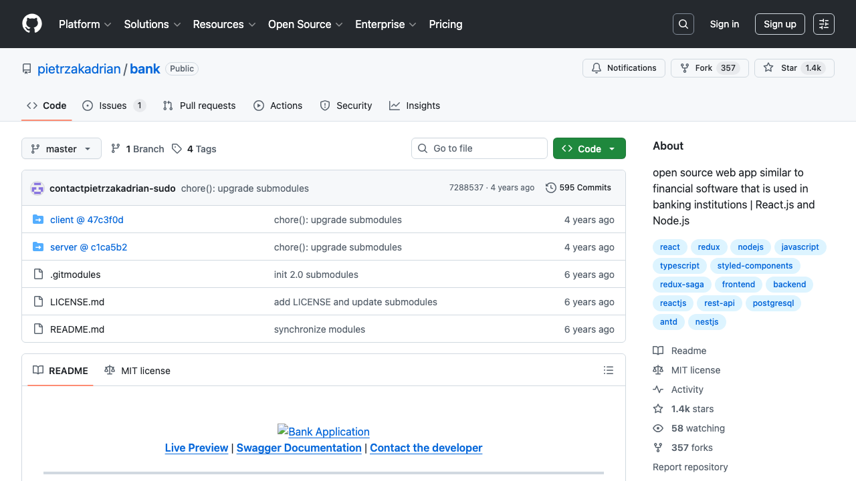Click the Activity pulse icon
Viewport: 856px width, 481px height.
[659, 389]
